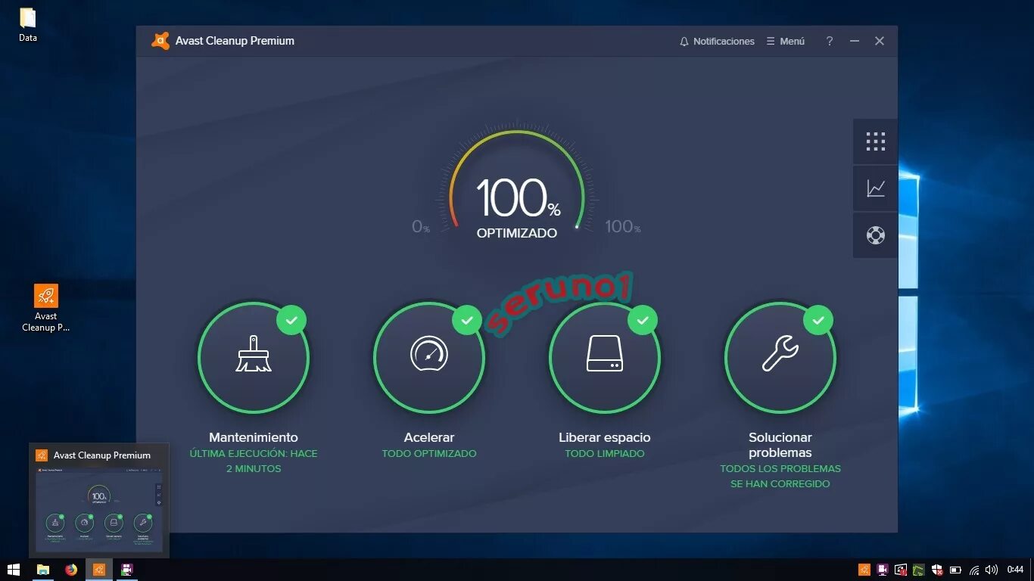Select the Liberar espacio label
This screenshot has width=1034, height=581.
coord(605,437)
